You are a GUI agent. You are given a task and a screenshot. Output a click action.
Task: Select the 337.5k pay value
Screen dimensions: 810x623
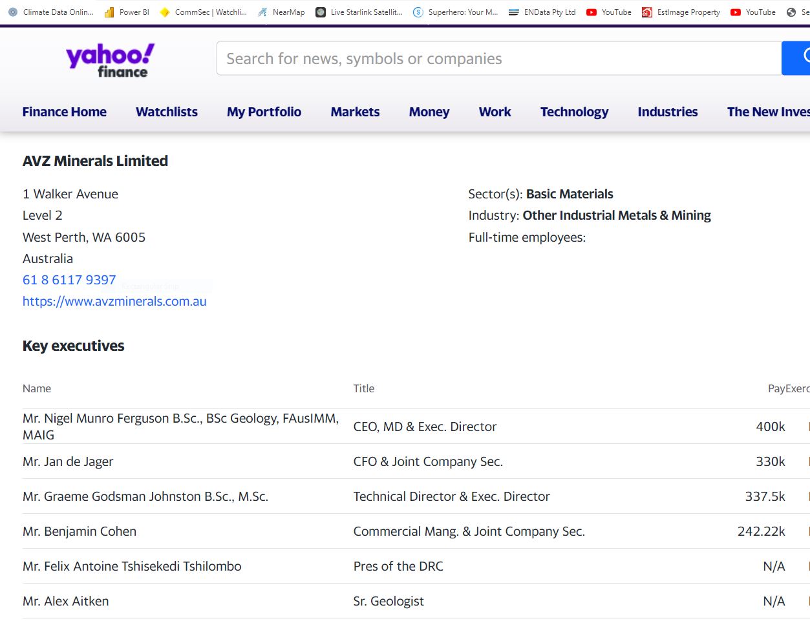pyautogui.click(x=765, y=496)
